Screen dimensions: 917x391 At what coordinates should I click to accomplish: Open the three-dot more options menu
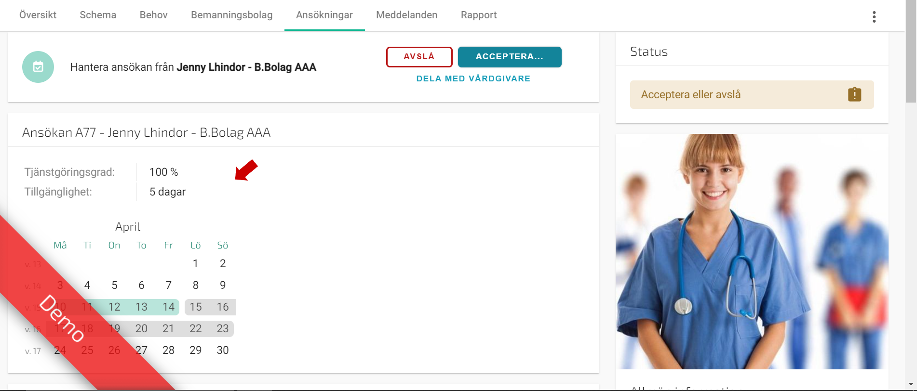pyautogui.click(x=874, y=17)
